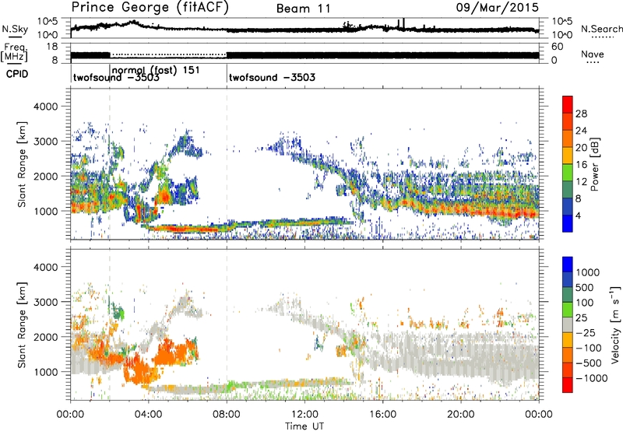The height and width of the screenshot is (431, 623).
Task: Click the "N.Search" legend label
Action: [x=601, y=29]
